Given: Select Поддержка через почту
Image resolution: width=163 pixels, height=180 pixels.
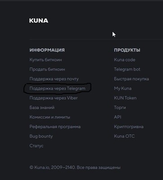Looking at the screenshot, I should pos(54,79).
